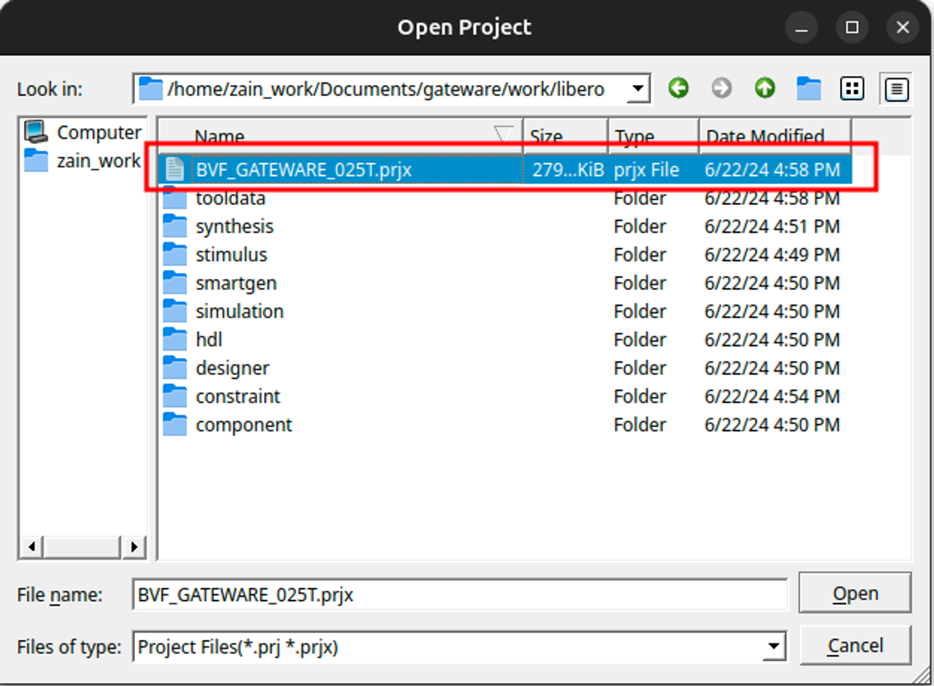The height and width of the screenshot is (686, 934).
Task: Select the constraint folder icon
Action: click(174, 396)
